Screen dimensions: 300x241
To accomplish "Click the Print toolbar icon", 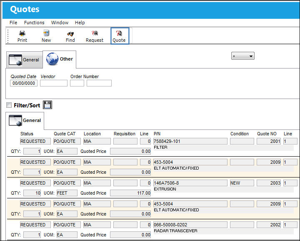I will click(22, 36).
